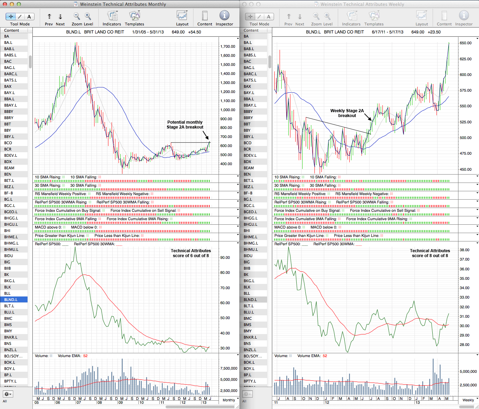Image resolution: width=479 pixels, height=409 pixels.
Task: Select BIDU in Monthly ticker list
Action: pos(14,256)
